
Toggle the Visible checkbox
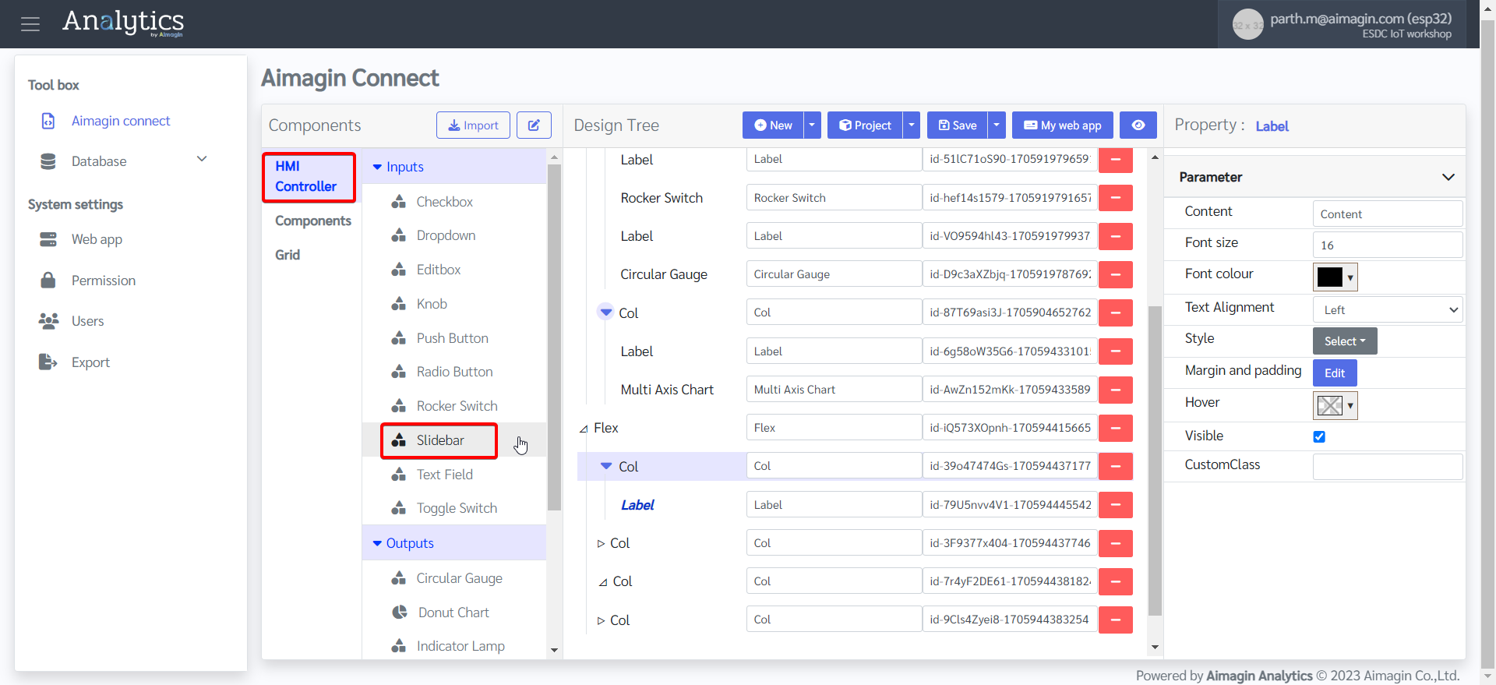(1319, 436)
